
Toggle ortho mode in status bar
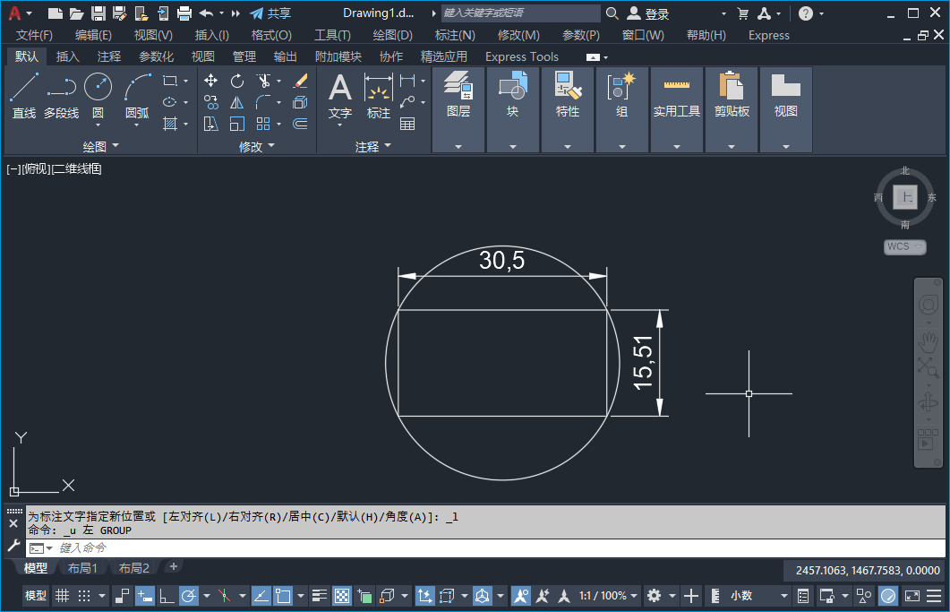(167, 596)
